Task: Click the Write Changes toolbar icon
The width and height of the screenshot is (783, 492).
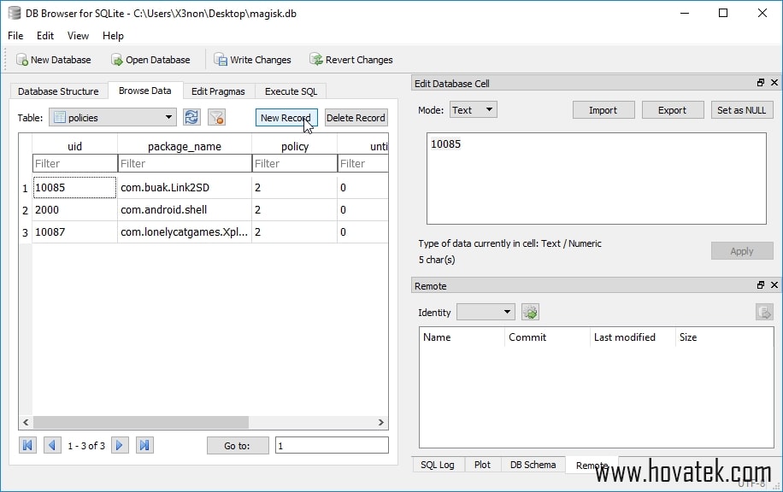Action: (x=221, y=60)
